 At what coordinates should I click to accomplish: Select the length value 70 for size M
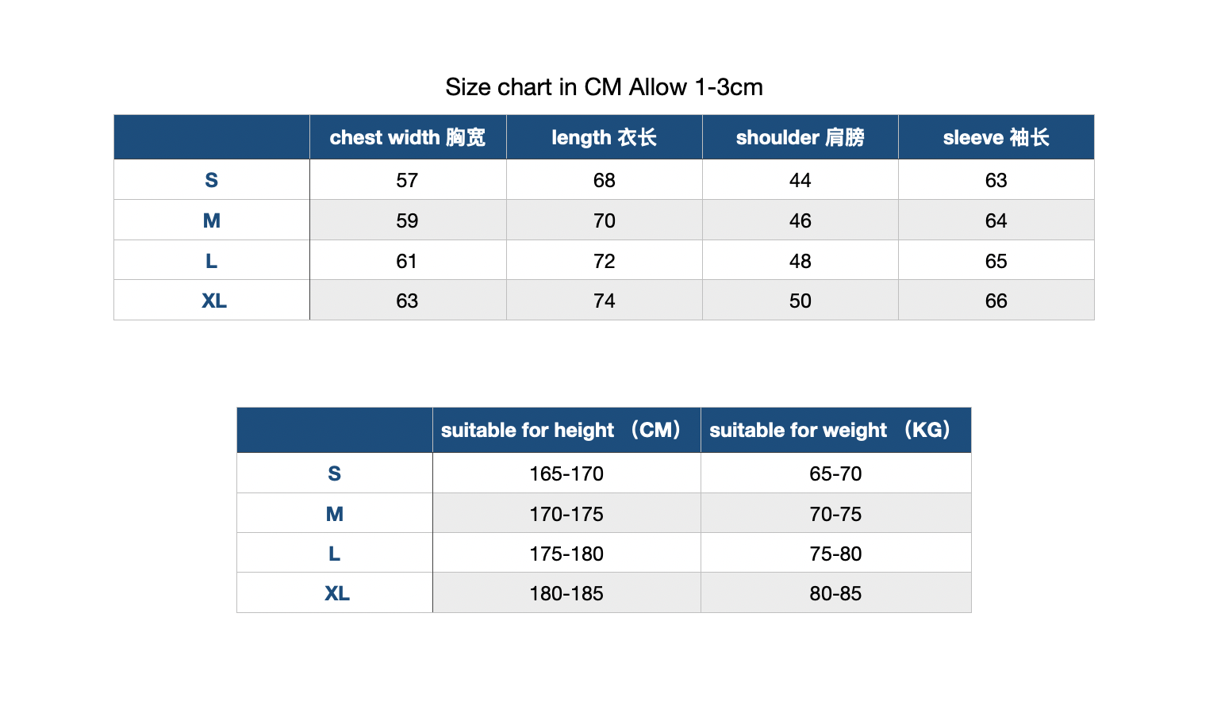pos(604,220)
